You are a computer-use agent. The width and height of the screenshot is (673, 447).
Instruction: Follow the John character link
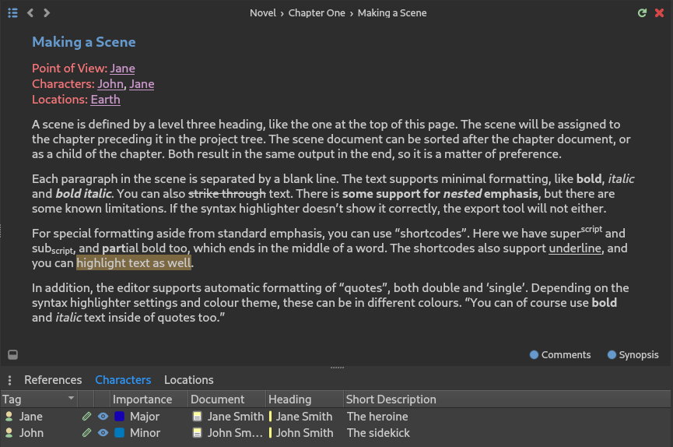110,84
